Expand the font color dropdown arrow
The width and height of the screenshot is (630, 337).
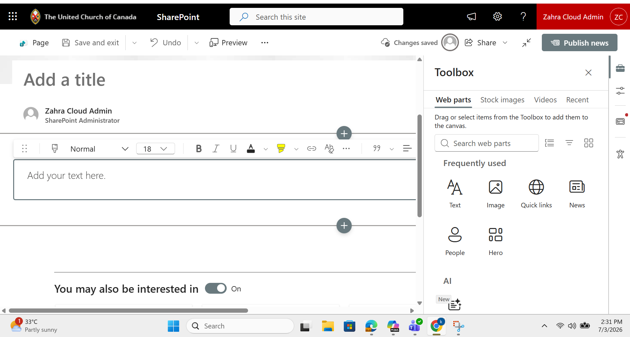(265, 149)
